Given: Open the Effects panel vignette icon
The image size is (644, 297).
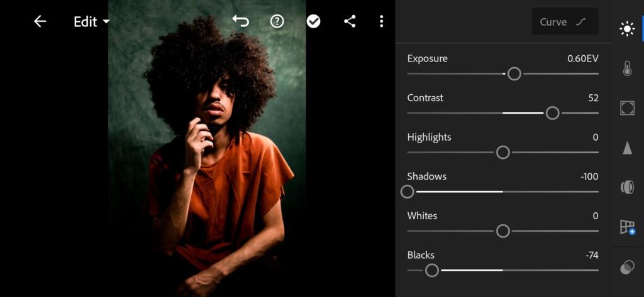Looking at the screenshot, I should click(627, 108).
